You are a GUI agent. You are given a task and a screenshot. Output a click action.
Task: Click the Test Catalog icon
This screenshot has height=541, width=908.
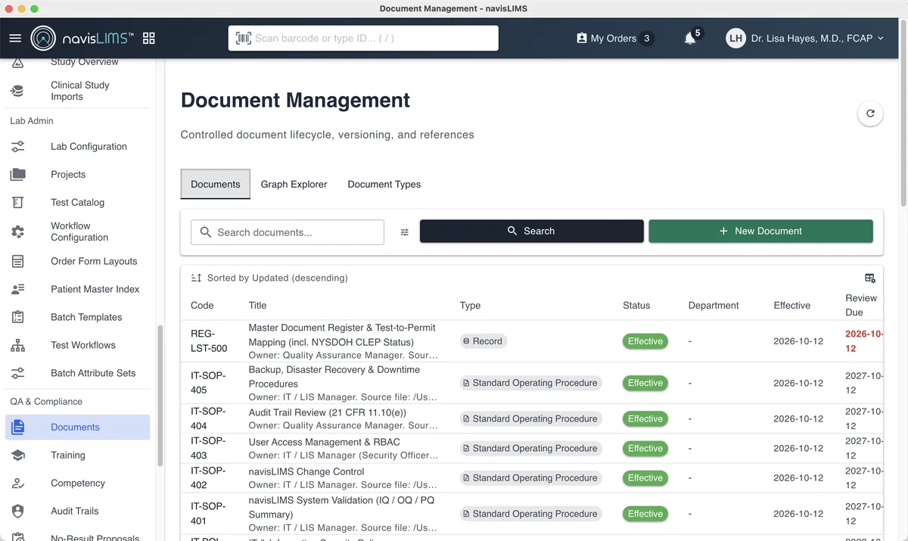17,203
